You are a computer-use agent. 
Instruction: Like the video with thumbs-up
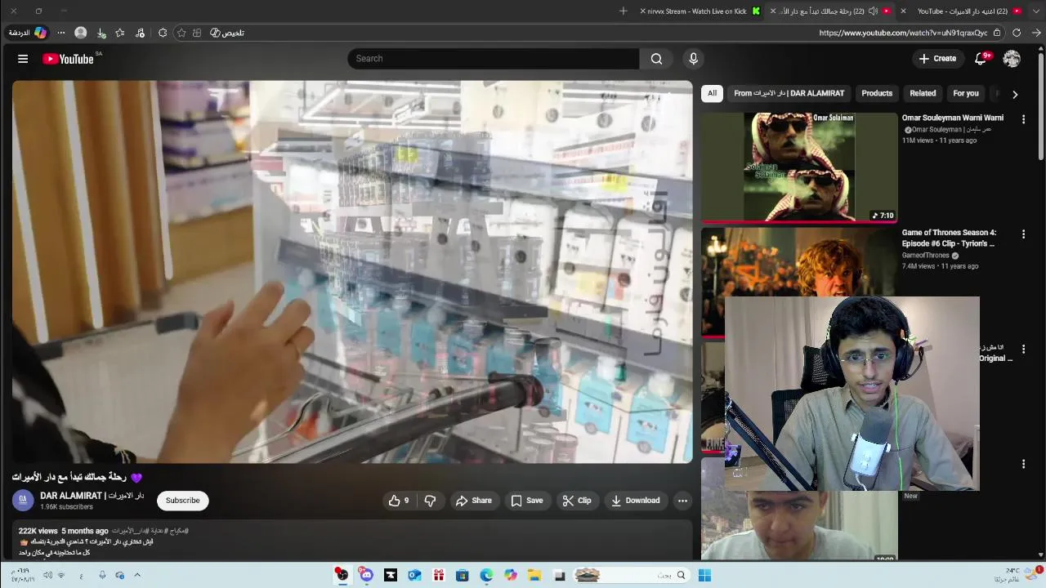(x=399, y=501)
